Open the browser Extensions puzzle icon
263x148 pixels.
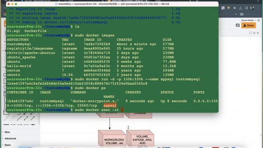(x=235, y=8)
